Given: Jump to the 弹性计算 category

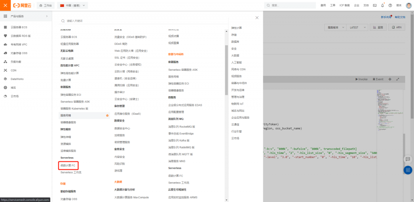Looking at the screenshot, I should [x=236, y=28].
